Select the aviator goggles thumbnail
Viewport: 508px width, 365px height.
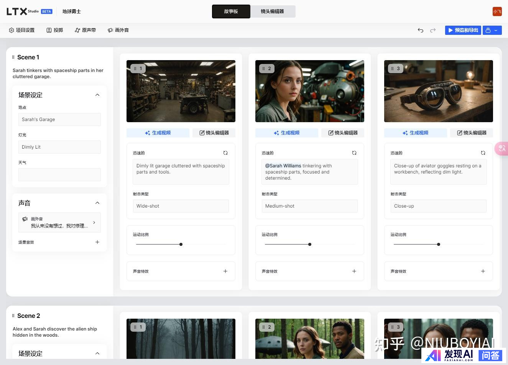[x=438, y=91]
